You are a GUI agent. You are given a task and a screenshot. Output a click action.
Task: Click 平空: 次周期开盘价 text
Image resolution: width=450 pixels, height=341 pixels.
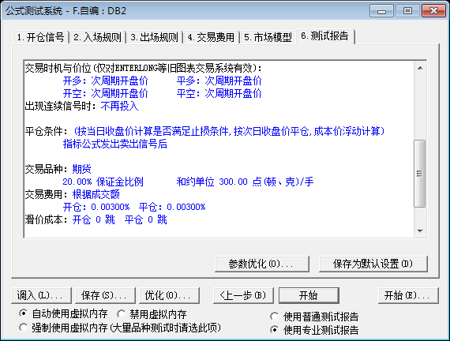point(219,94)
